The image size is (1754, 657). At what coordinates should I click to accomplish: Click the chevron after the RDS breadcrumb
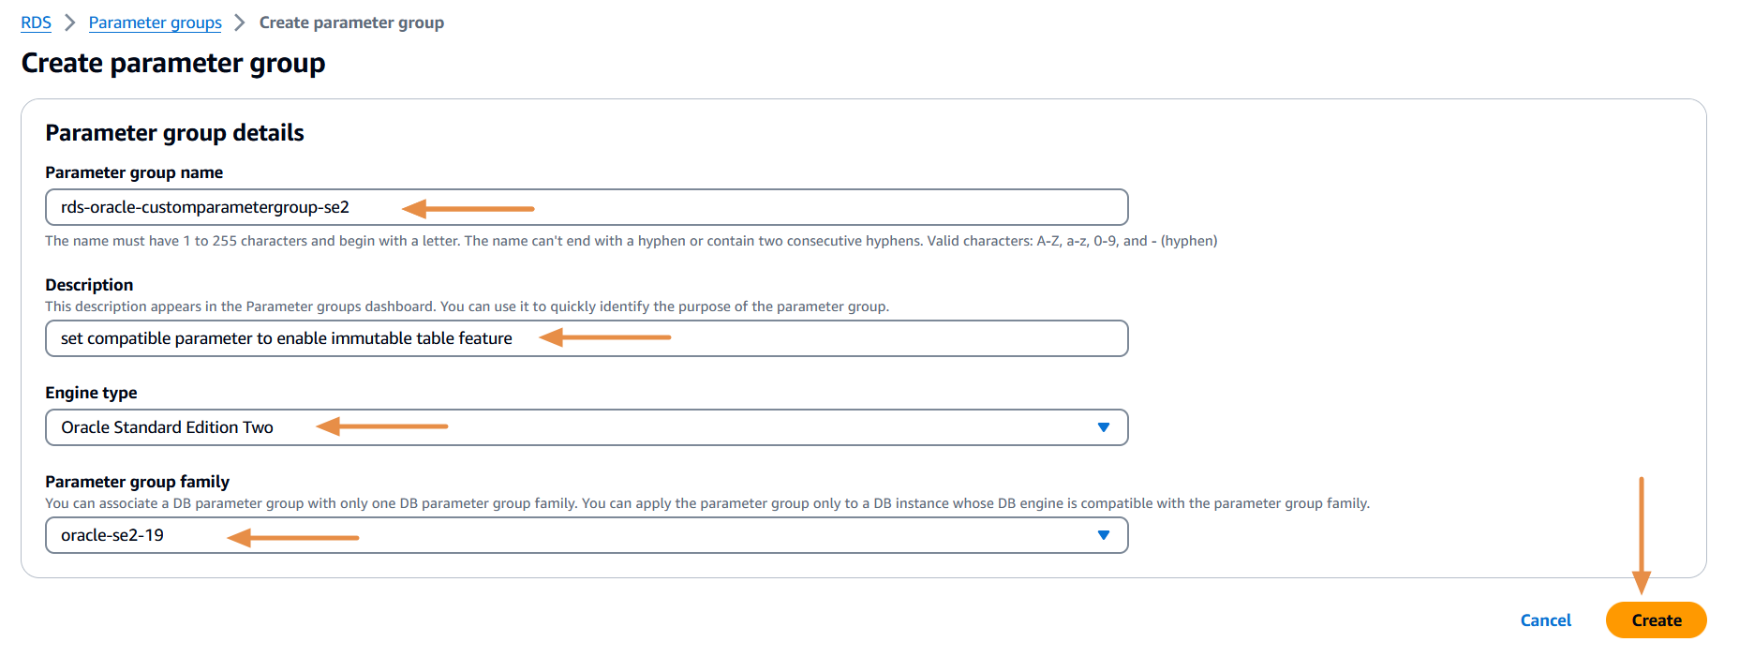[x=70, y=22]
